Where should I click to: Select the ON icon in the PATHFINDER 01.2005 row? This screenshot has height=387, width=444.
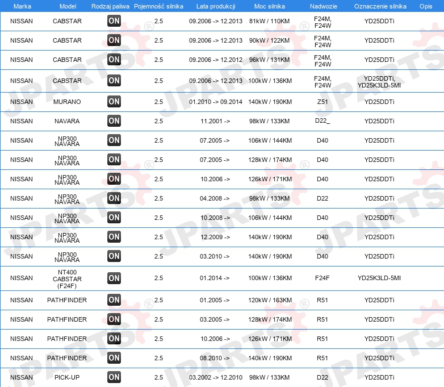point(114,299)
